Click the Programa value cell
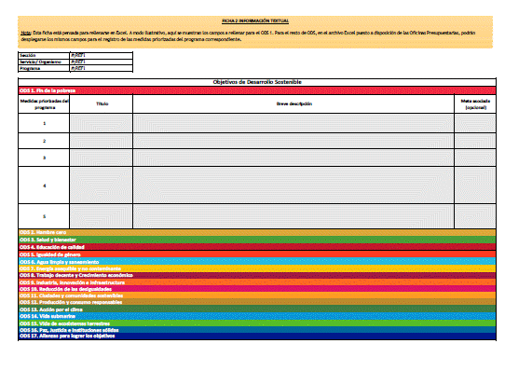This screenshot has width=532, height=371. coord(102,68)
